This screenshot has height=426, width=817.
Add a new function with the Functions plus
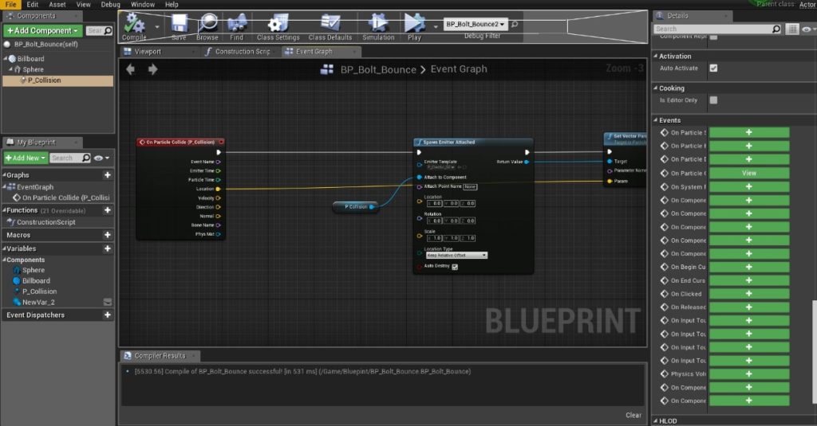(x=108, y=210)
